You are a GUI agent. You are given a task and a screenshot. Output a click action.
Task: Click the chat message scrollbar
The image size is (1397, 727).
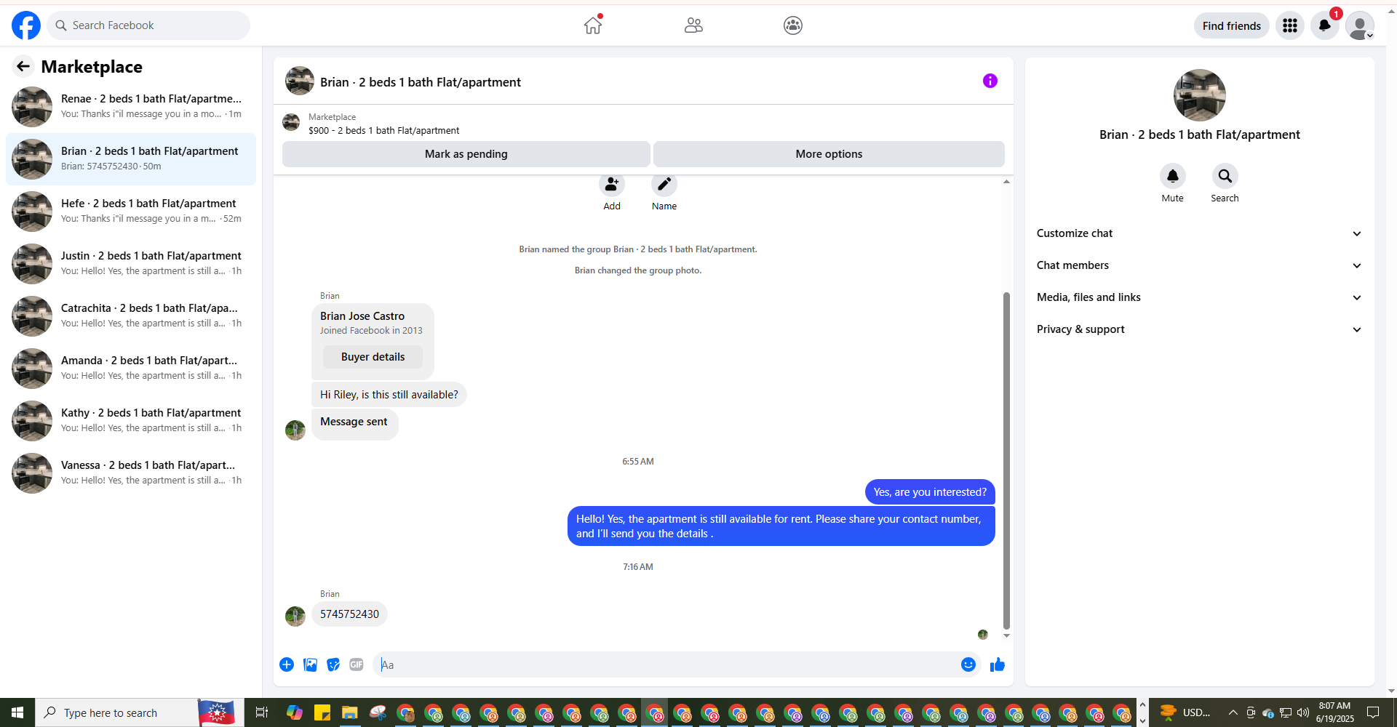[1006, 460]
